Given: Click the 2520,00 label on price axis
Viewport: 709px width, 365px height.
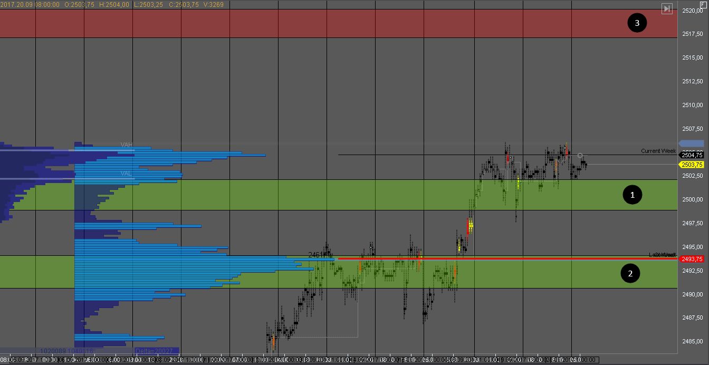Looking at the screenshot, I should click(692, 11).
